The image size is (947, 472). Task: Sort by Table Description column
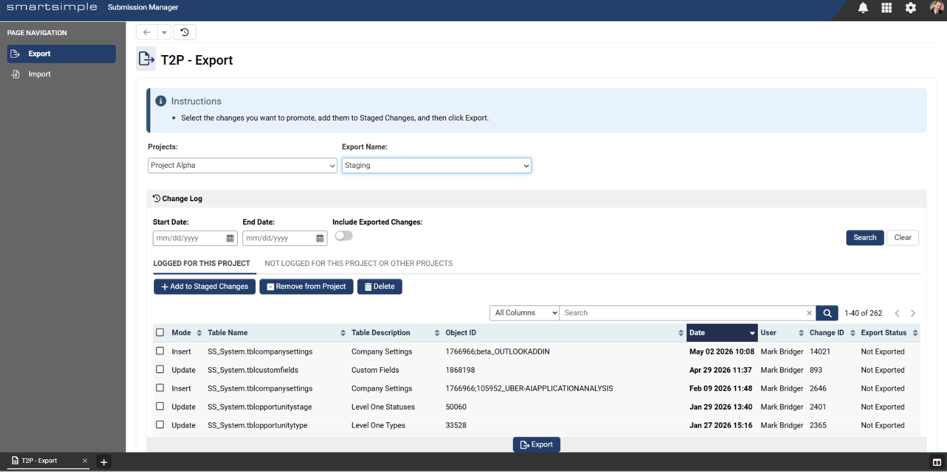point(396,333)
